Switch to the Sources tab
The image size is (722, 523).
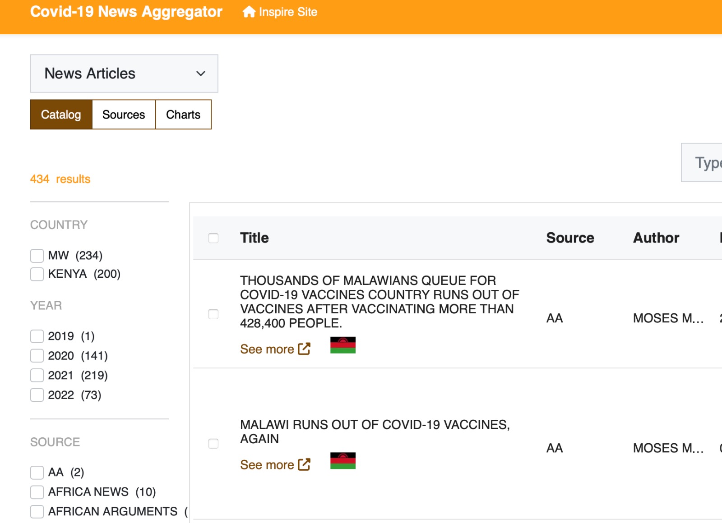[x=124, y=115]
